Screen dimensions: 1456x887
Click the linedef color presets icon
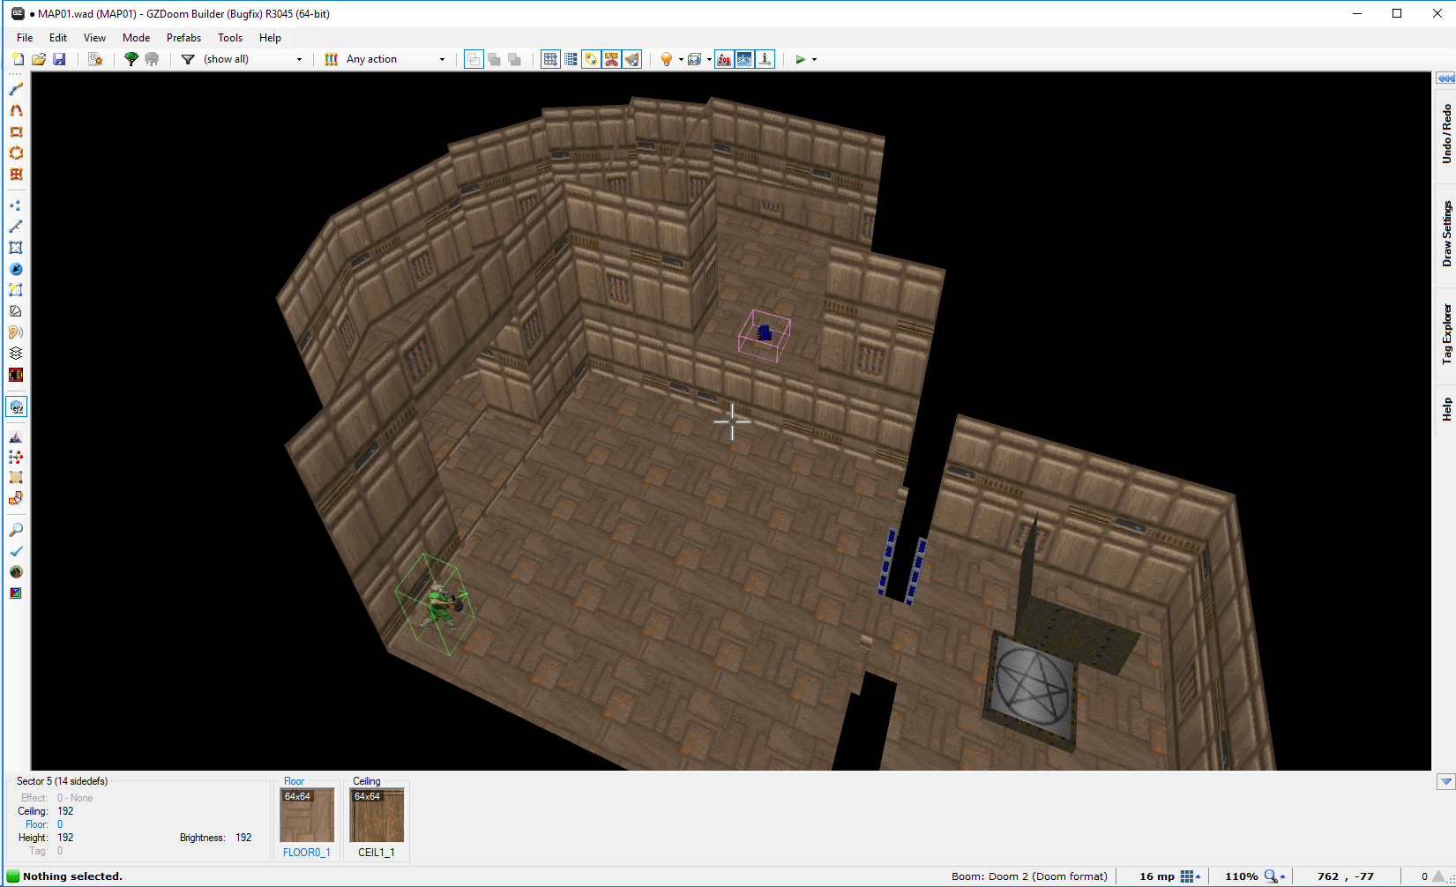click(332, 59)
